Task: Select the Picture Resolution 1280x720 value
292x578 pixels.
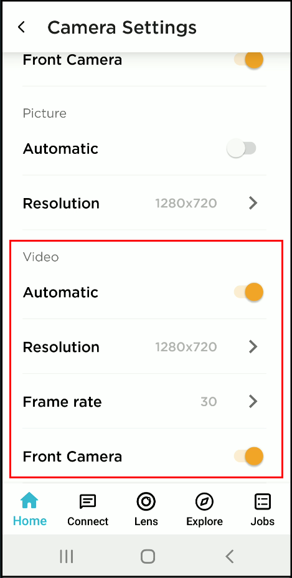Action: (186, 203)
